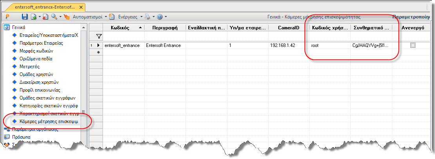Click the pin icon at toolbar start
The width and height of the screenshot is (435, 159).
(7, 17)
